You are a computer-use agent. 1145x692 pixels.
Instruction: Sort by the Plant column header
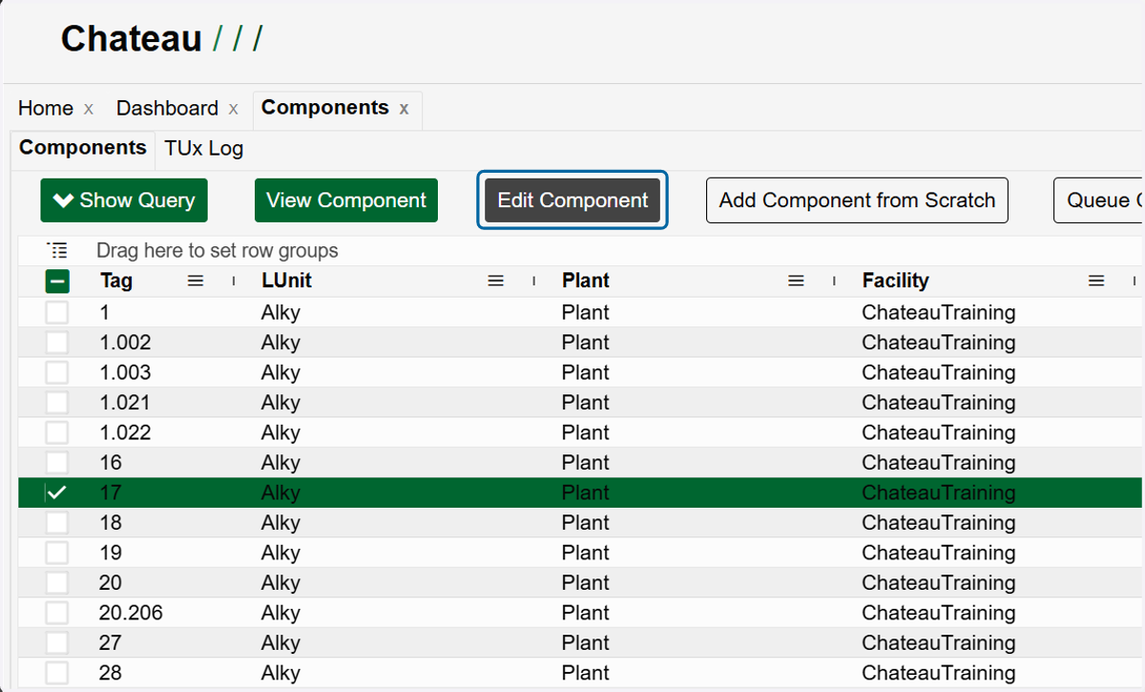click(586, 281)
